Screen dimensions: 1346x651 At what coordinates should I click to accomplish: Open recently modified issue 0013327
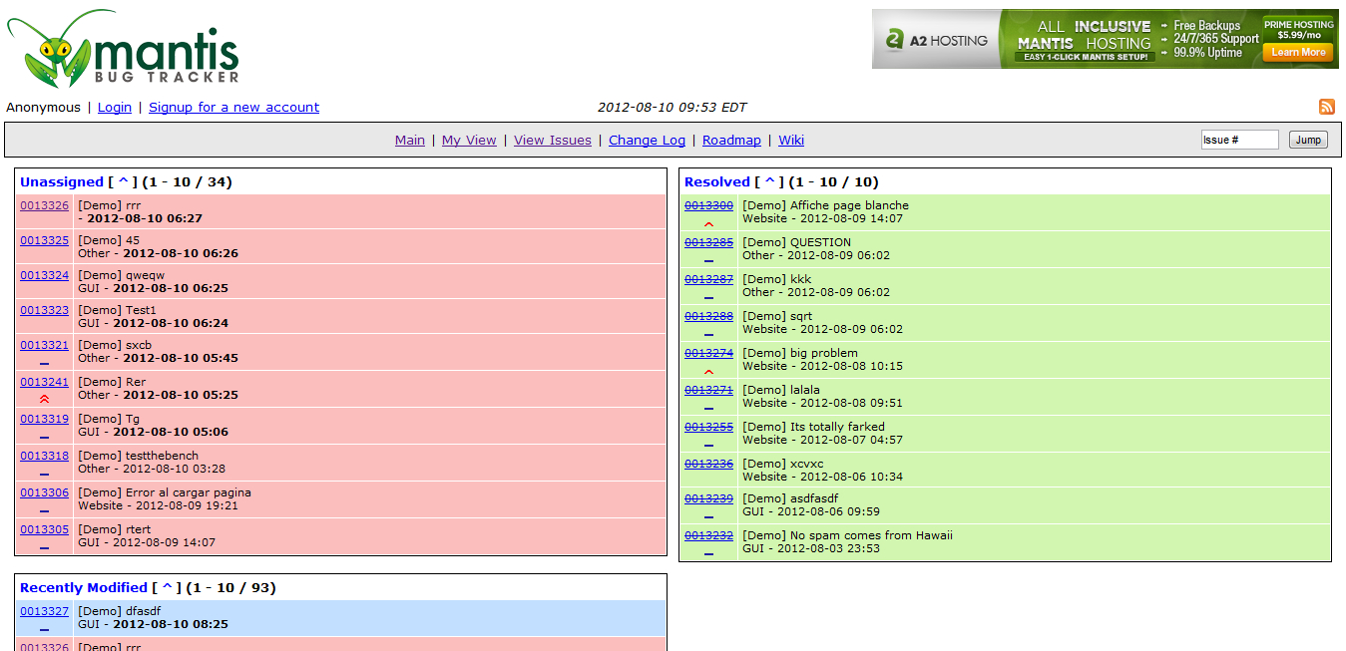coord(45,611)
